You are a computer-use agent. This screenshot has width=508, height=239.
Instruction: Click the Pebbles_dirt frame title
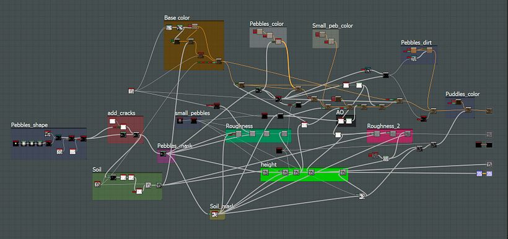coord(416,43)
